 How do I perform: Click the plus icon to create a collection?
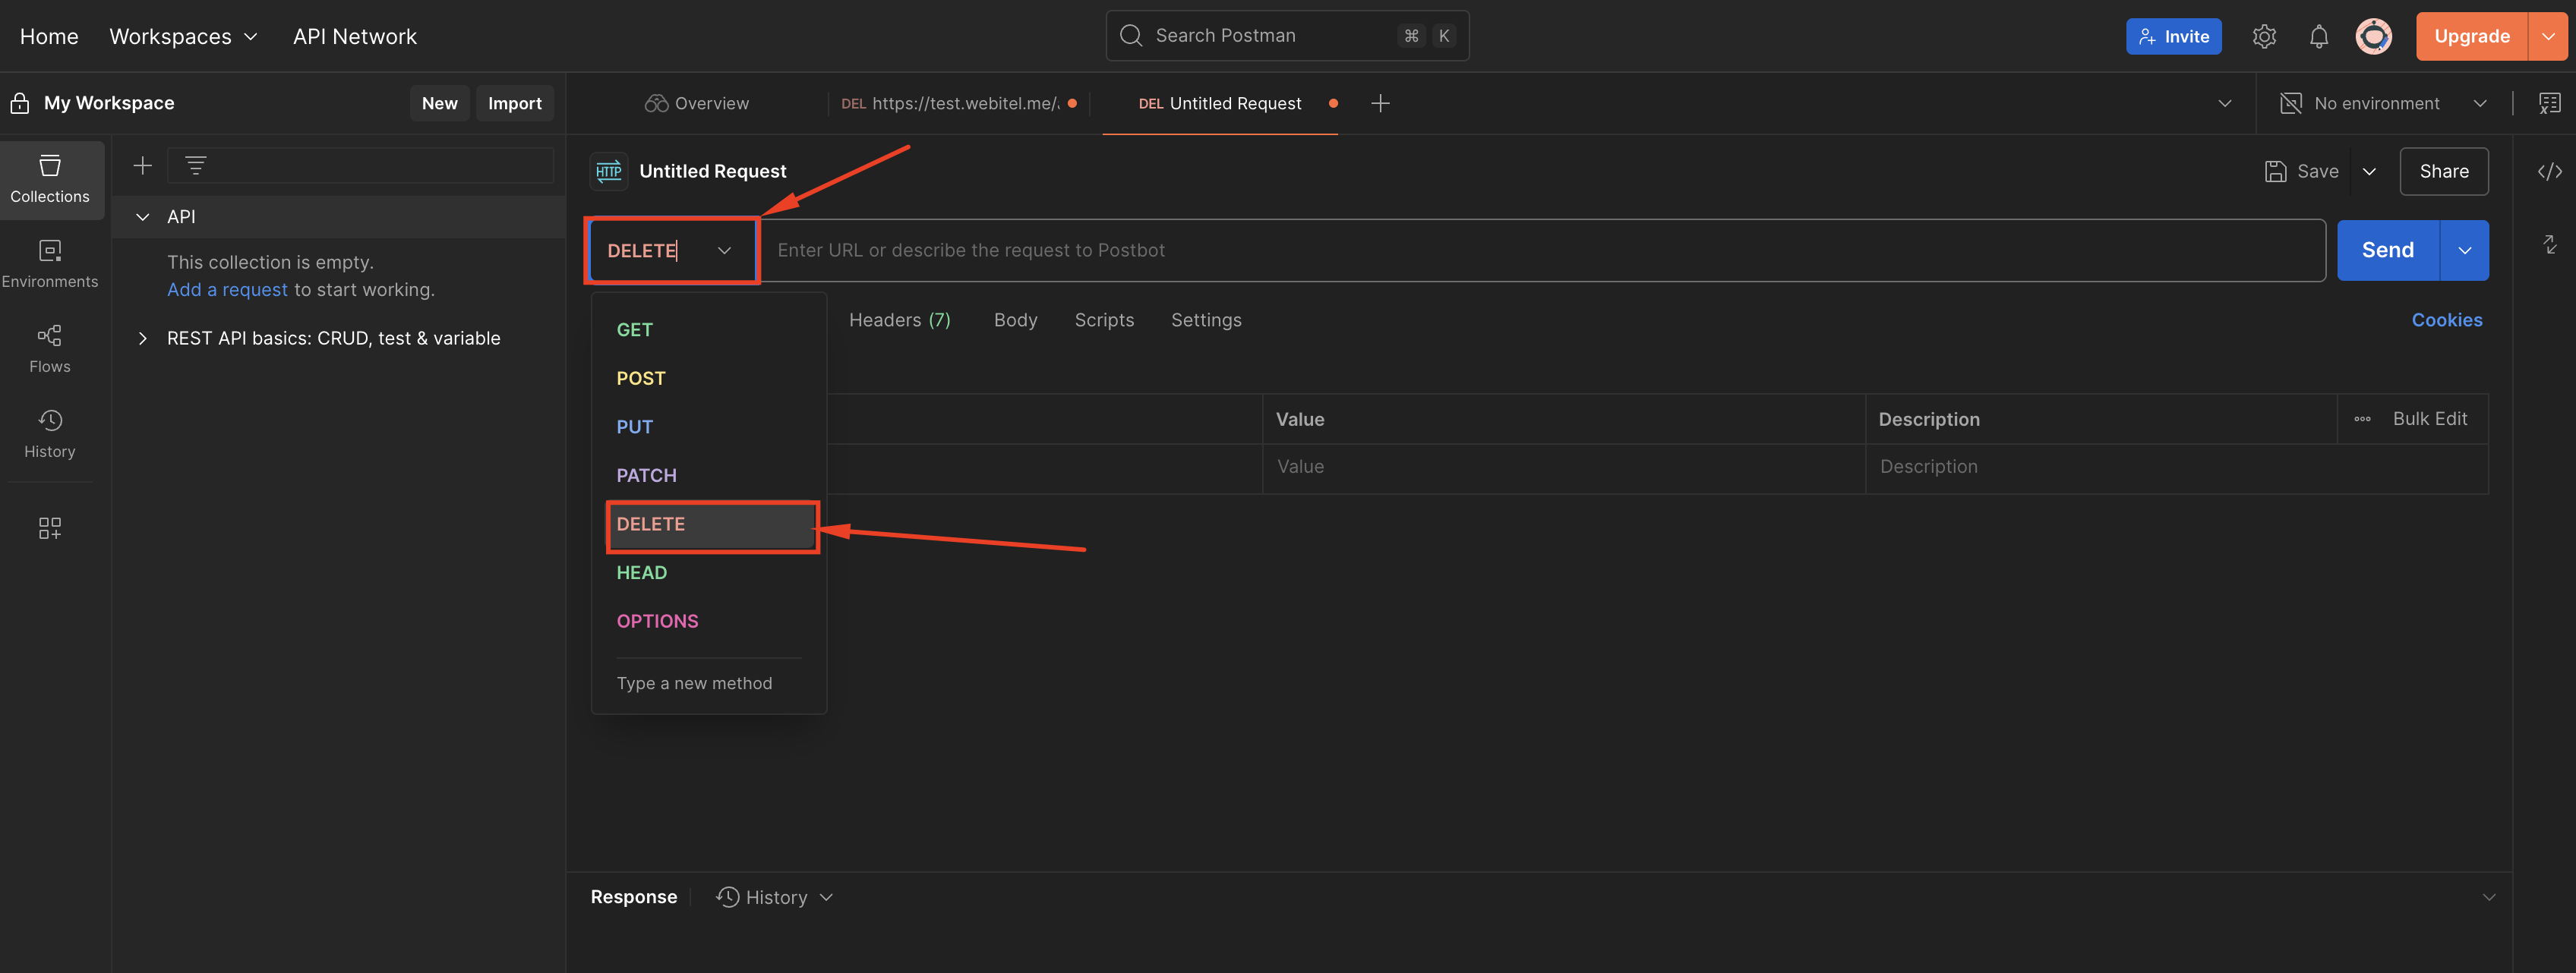143,165
